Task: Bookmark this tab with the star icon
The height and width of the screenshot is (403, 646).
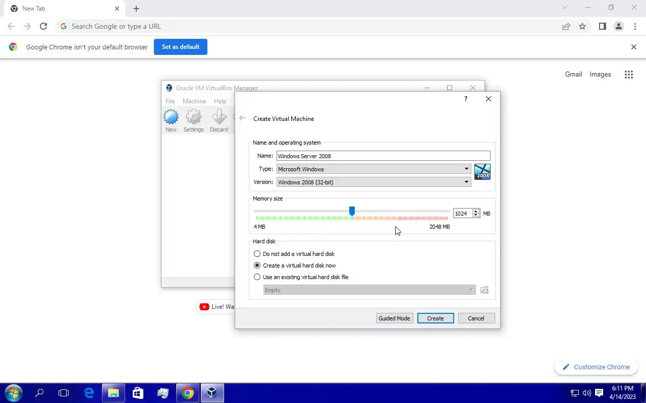Action: click(582, 26)
